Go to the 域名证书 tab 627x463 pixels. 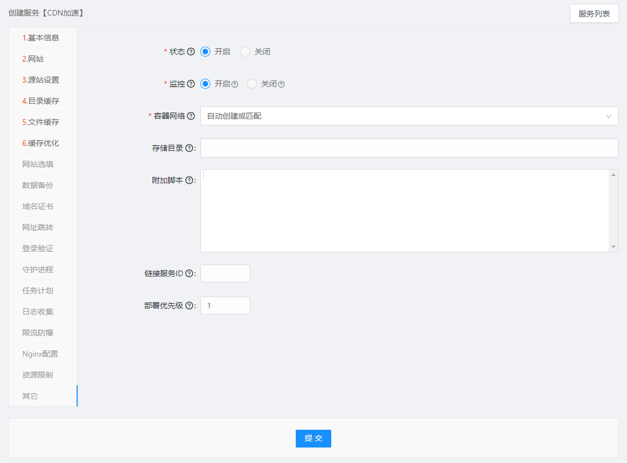click(x=38, y=206)
